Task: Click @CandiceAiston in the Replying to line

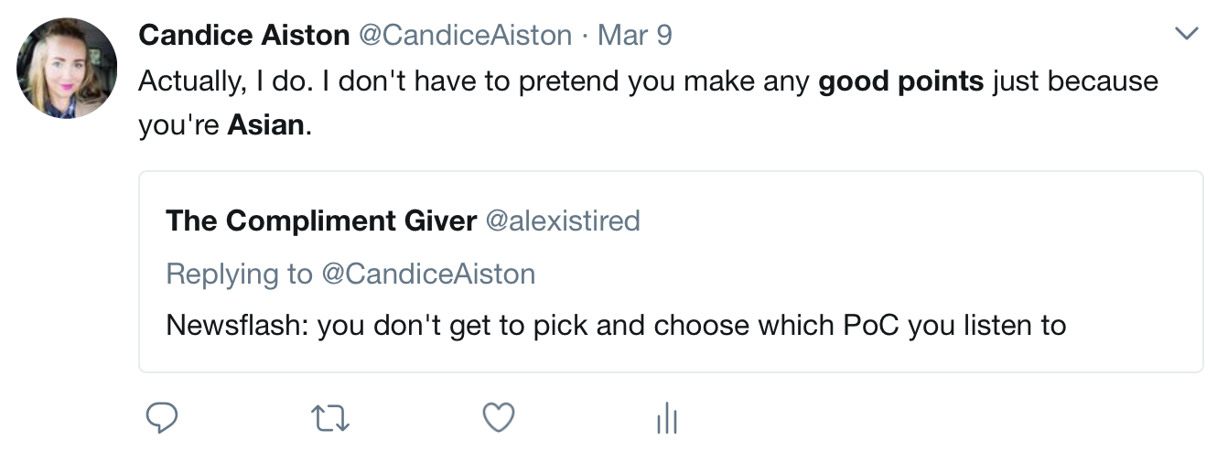Action: pos(428,274)
